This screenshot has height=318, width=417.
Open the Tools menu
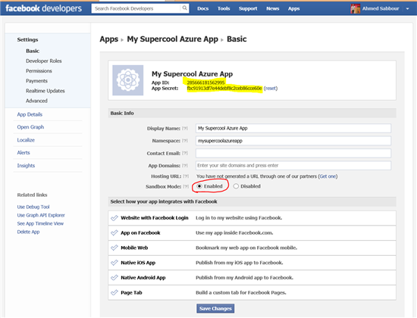(x=224, y=9)
